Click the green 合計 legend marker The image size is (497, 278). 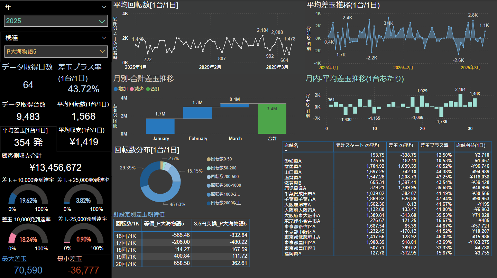(x=148, y=89)
